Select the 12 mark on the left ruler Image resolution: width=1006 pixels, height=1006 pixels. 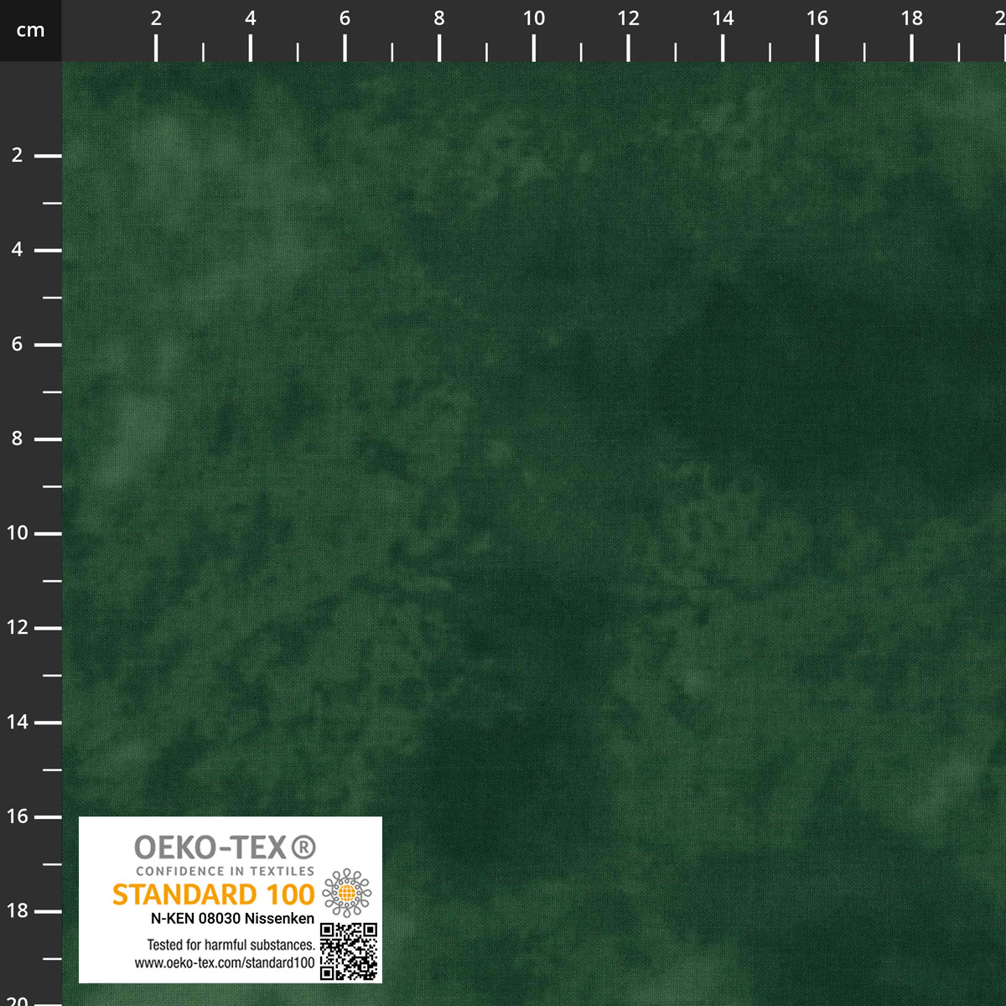point(18,627)
